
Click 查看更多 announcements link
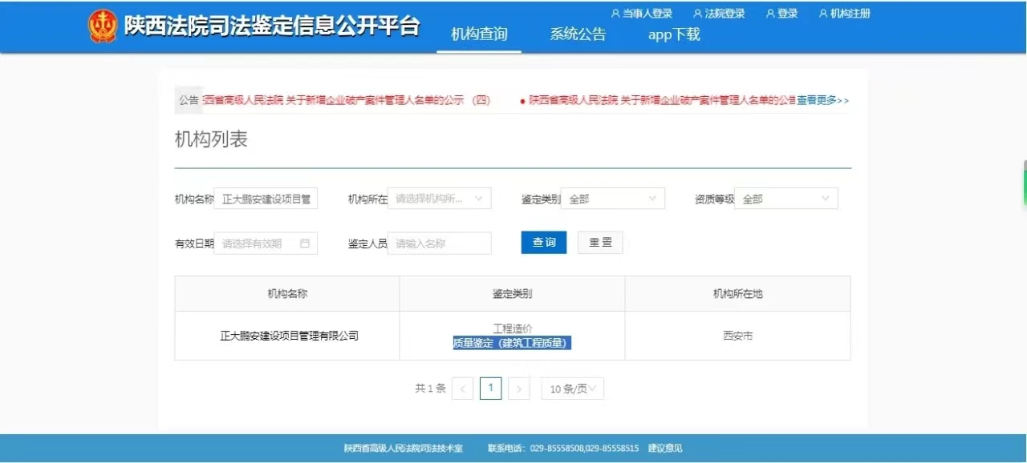click(x=822, y=100)
